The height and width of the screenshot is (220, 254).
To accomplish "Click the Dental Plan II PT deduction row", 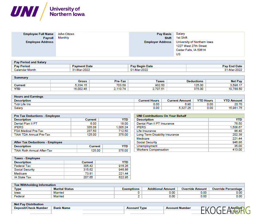I will tap(71, 124).
